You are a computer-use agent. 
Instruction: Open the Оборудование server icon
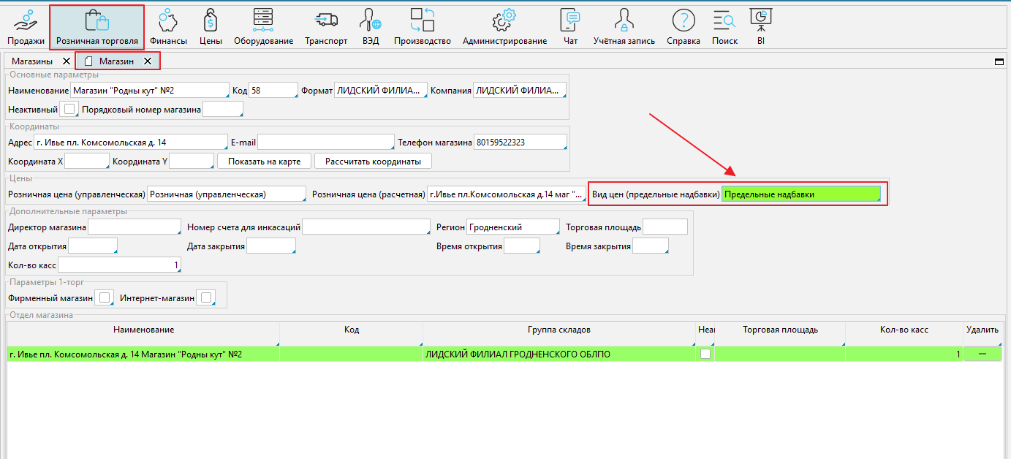(263, 20)
